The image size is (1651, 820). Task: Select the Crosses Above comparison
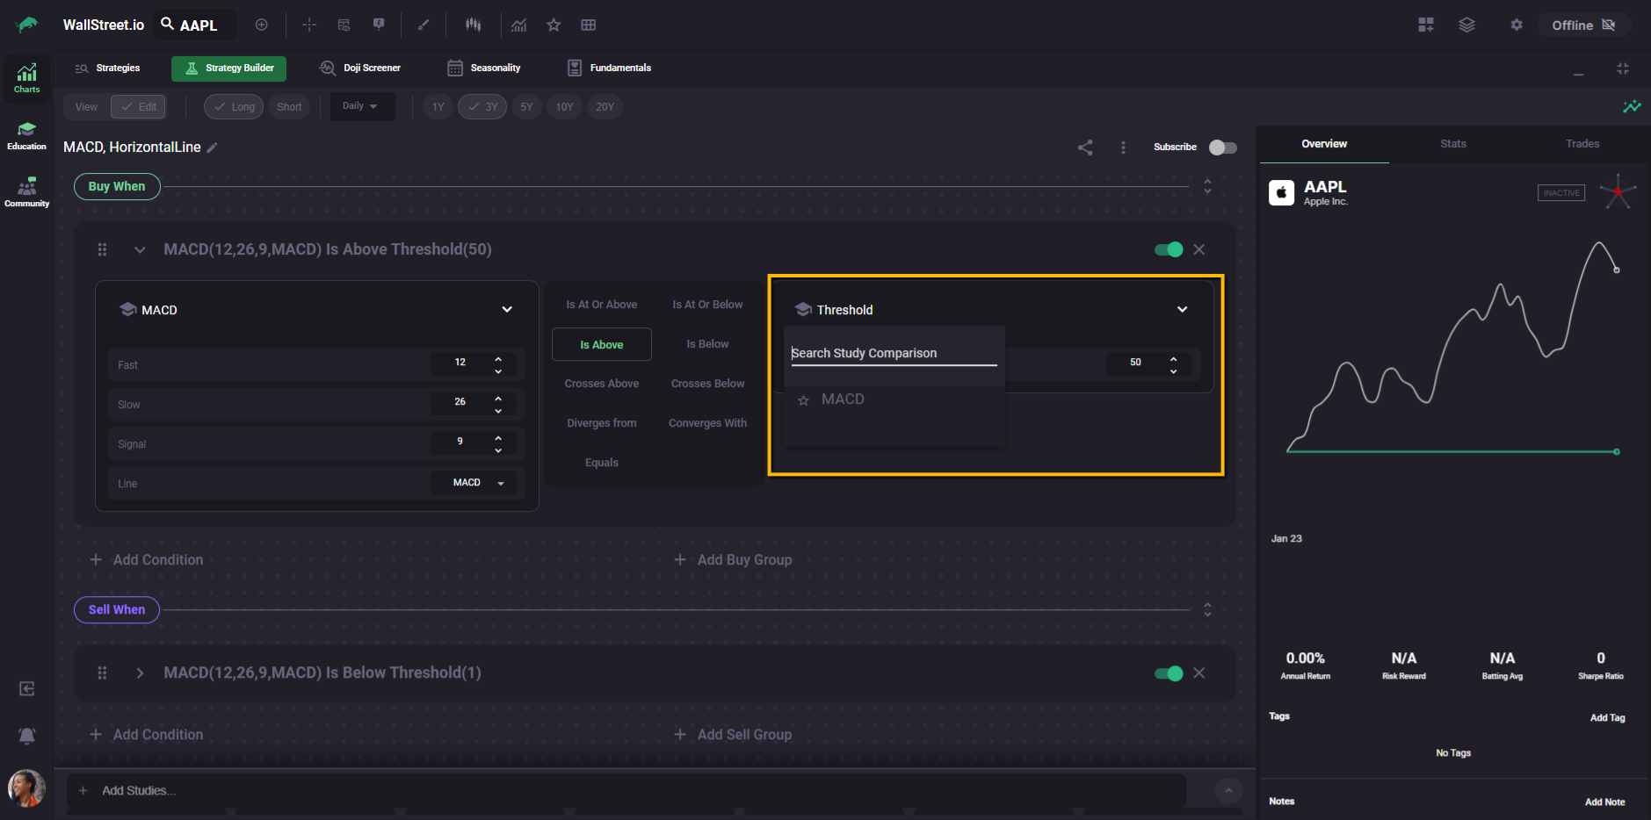(602, 384)
